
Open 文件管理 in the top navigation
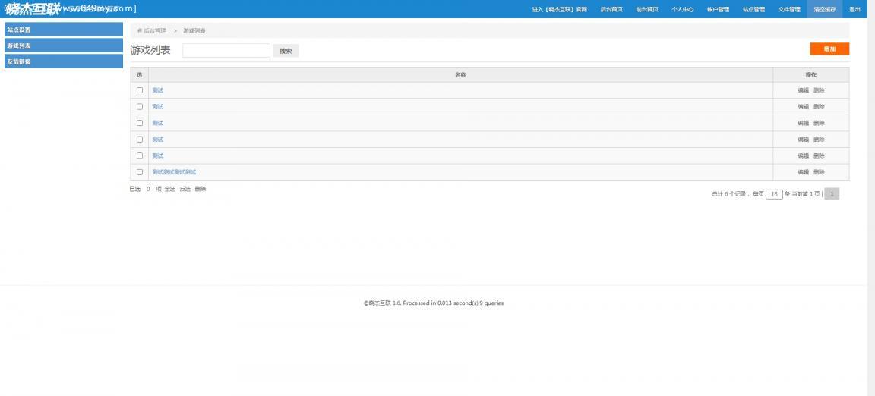point(789,9)
